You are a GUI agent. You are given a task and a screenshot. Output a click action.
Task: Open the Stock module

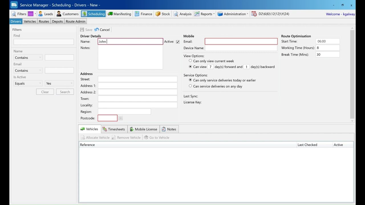click(x=163, y=14)
